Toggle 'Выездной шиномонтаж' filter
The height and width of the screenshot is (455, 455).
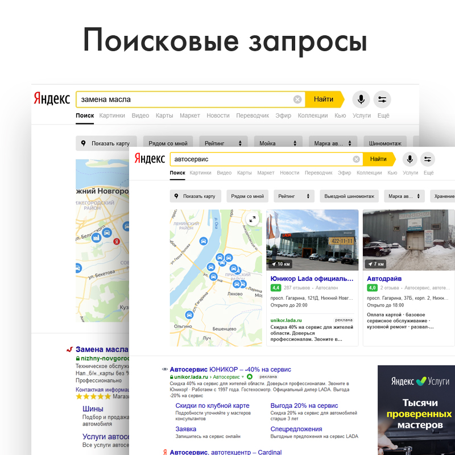[x=349, y=196]
